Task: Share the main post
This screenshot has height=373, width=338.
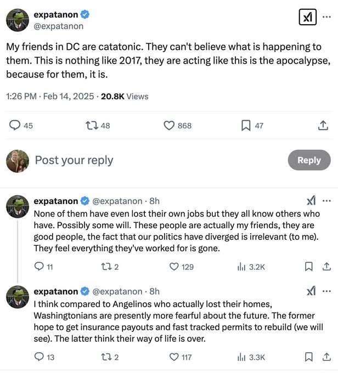Action: click(x=323, y=126)
